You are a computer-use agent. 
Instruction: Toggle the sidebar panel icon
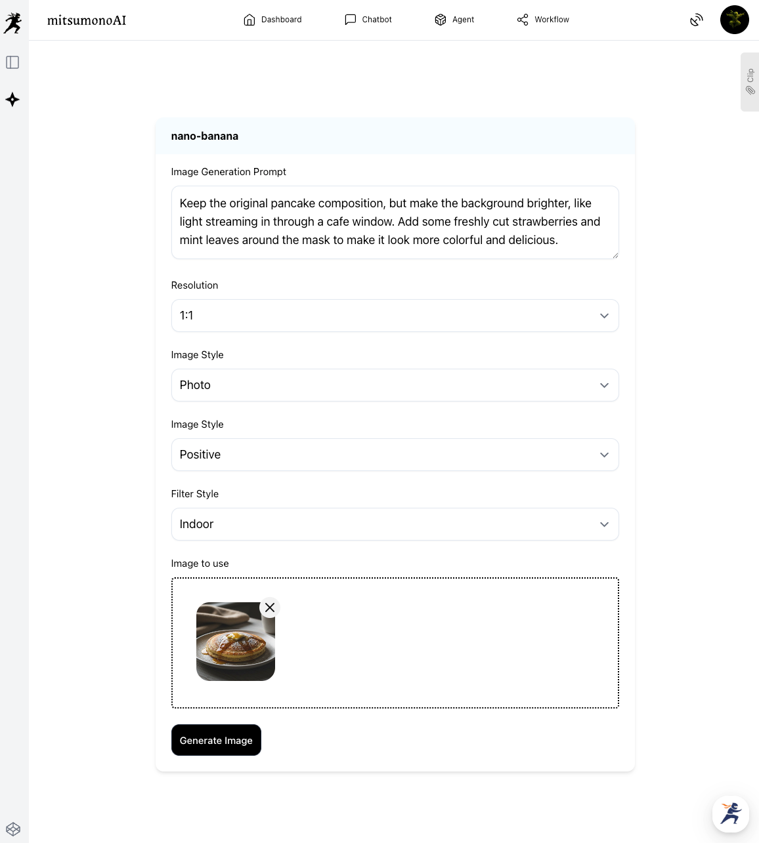pos(12,62)
